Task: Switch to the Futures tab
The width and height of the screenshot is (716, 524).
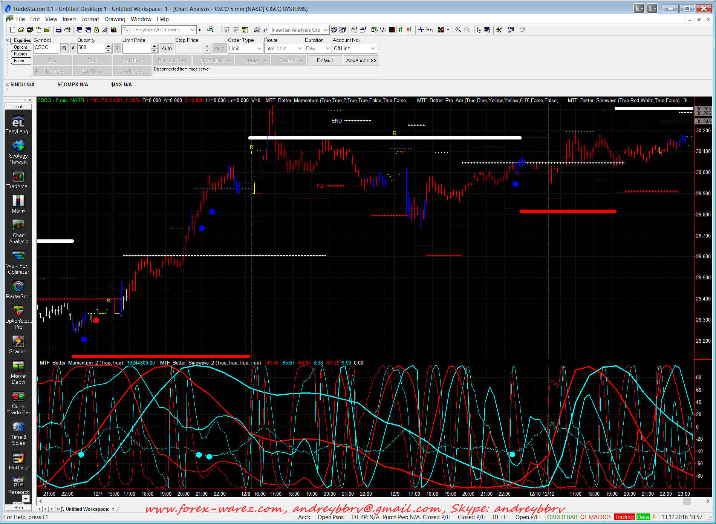Action: coord(21,54)
